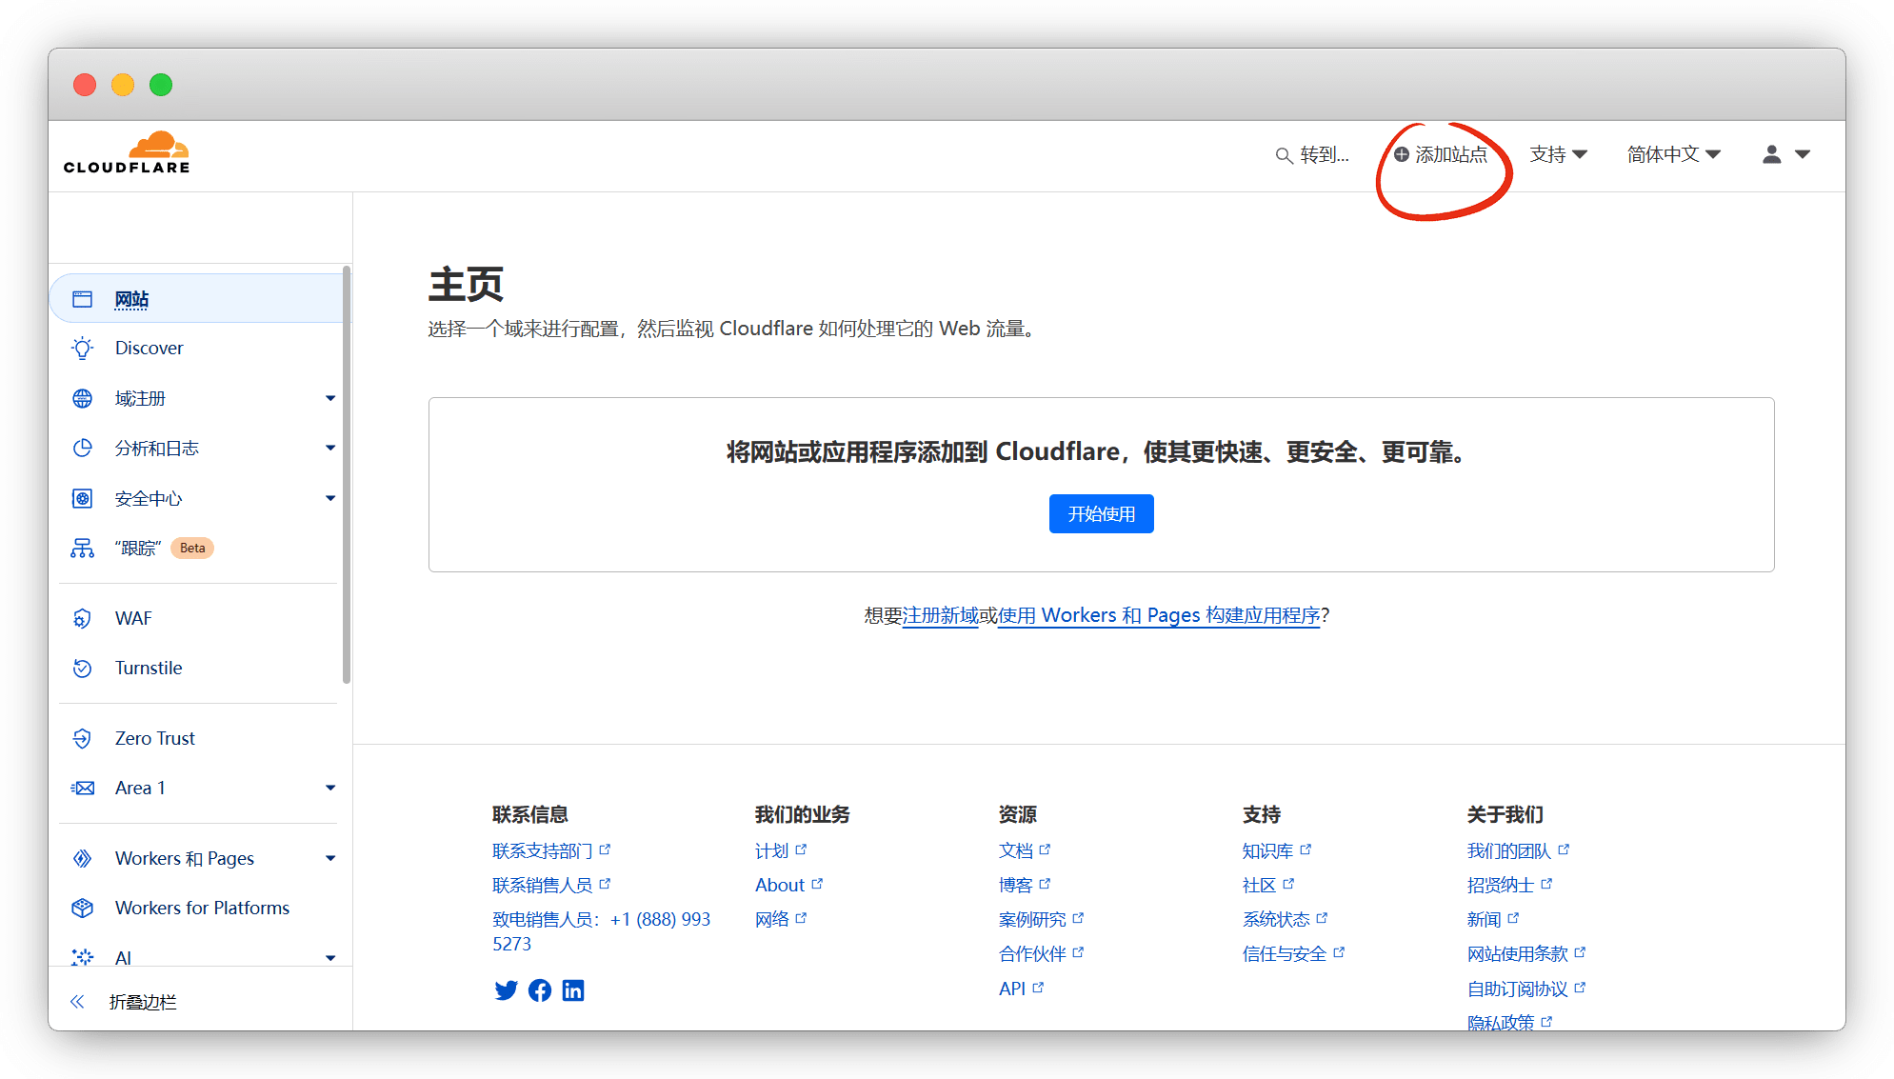
Task: Select 网站 in the sidebar menu
Action: [131, 300]
